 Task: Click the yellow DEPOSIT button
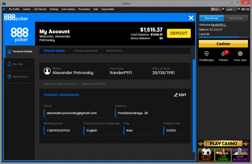tap(179, 33)
